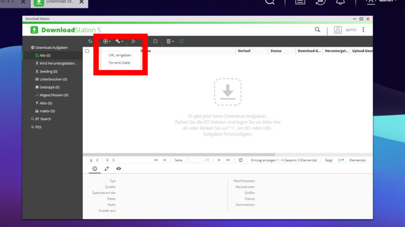Image resolution: width=405 pixels, height=227 pixels.
Task: Choose 'URL eingeben' from the menu
Action: [120, 55]
